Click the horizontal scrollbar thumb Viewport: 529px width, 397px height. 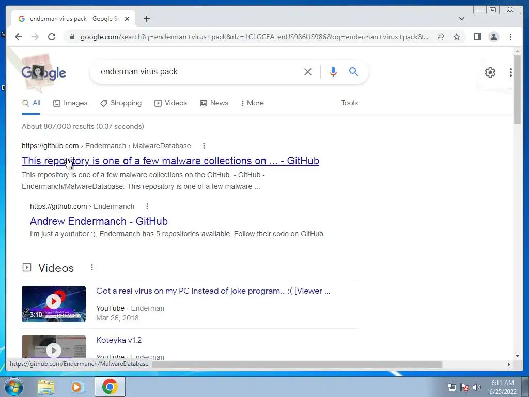[297, 364]
